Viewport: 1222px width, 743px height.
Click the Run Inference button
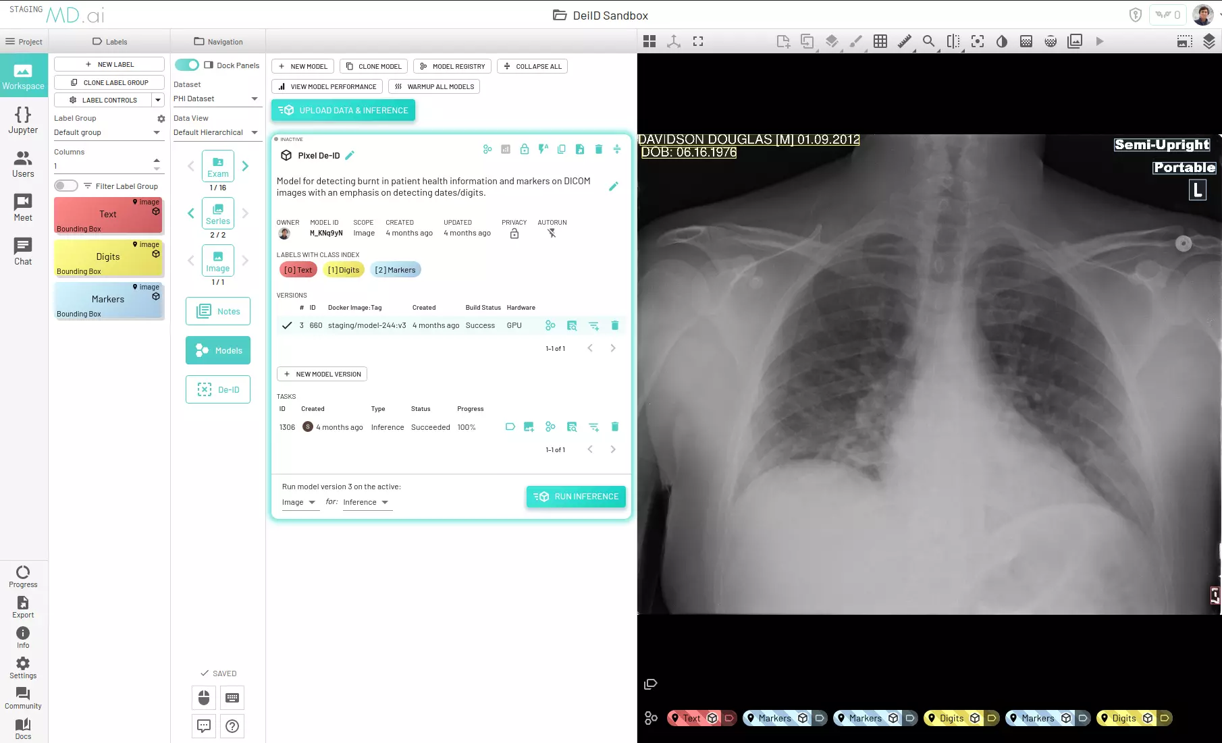(576, 496)
